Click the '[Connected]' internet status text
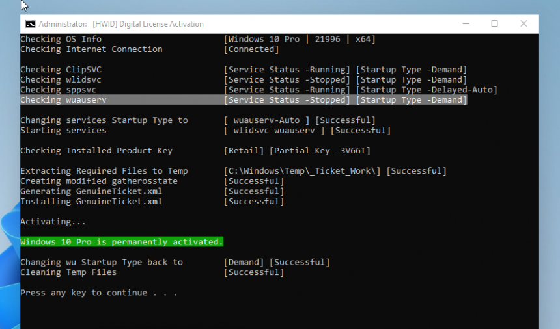The height and width of the screenshot is (329, 560). [251, 49]
